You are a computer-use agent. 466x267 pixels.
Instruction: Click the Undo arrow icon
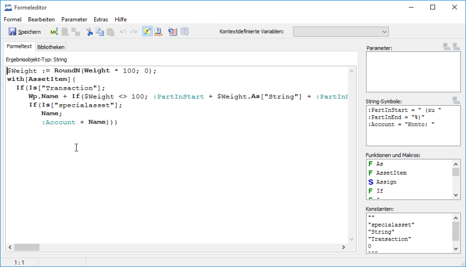tap(123, 32)
